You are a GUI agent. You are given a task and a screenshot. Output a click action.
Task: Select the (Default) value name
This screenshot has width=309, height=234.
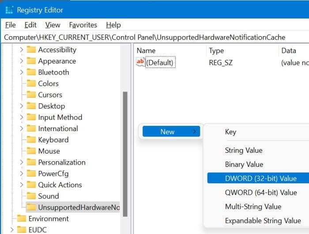160,63
